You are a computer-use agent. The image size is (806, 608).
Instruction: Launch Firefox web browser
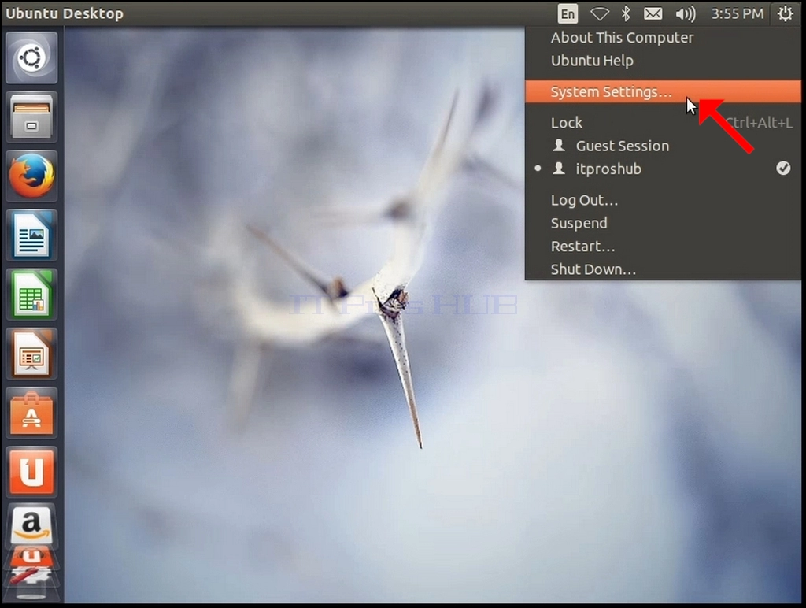click(31, 176)
